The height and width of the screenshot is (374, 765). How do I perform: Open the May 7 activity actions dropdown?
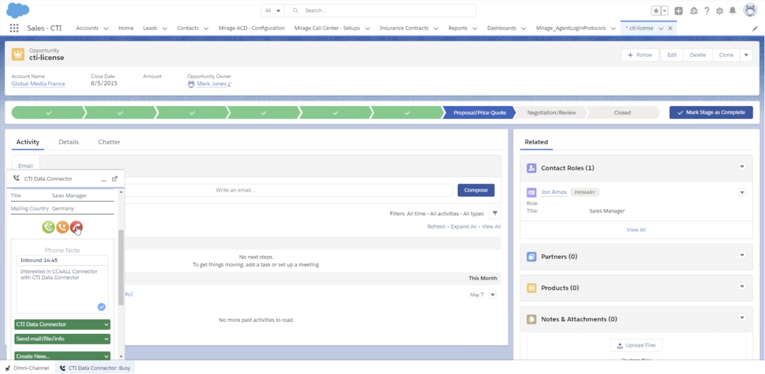coord(492,295)
